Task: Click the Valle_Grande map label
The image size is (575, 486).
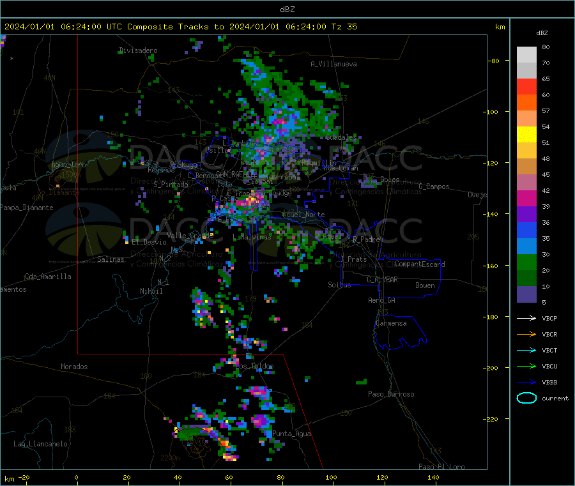Action: coord(190,236)
